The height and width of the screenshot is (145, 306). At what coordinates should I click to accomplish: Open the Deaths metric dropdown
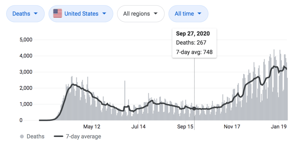(25, 14)
